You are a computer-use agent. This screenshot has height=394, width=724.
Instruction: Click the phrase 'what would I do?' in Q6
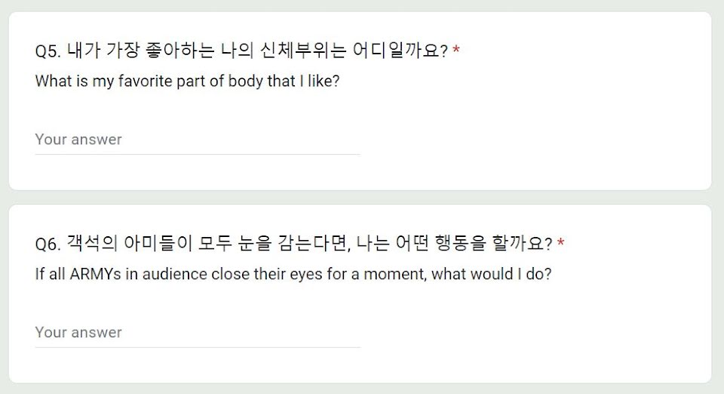tap(491, 275)
